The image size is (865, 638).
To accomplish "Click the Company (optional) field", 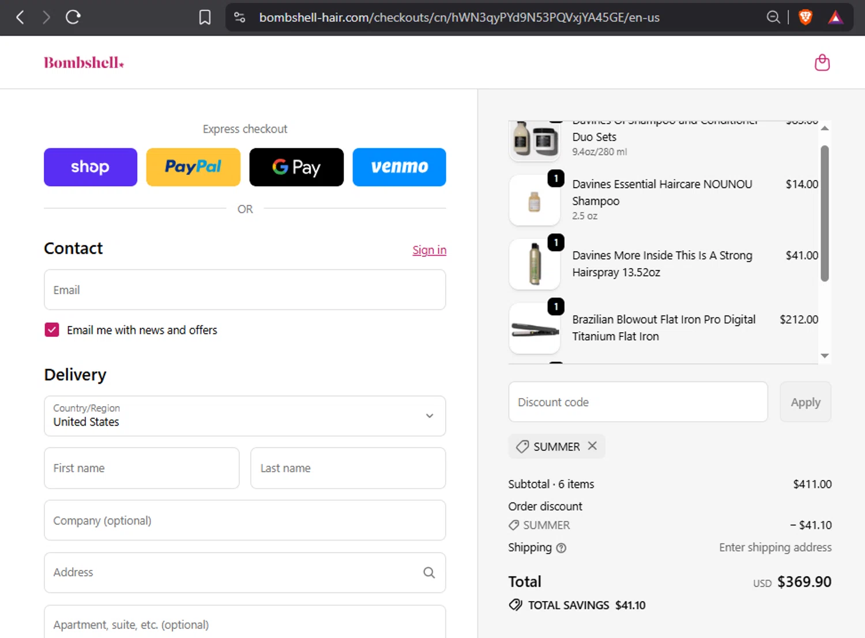I will click(x=245, y=520).
